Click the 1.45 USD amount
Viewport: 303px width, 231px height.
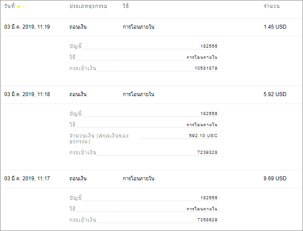click(x=275, y=27)
